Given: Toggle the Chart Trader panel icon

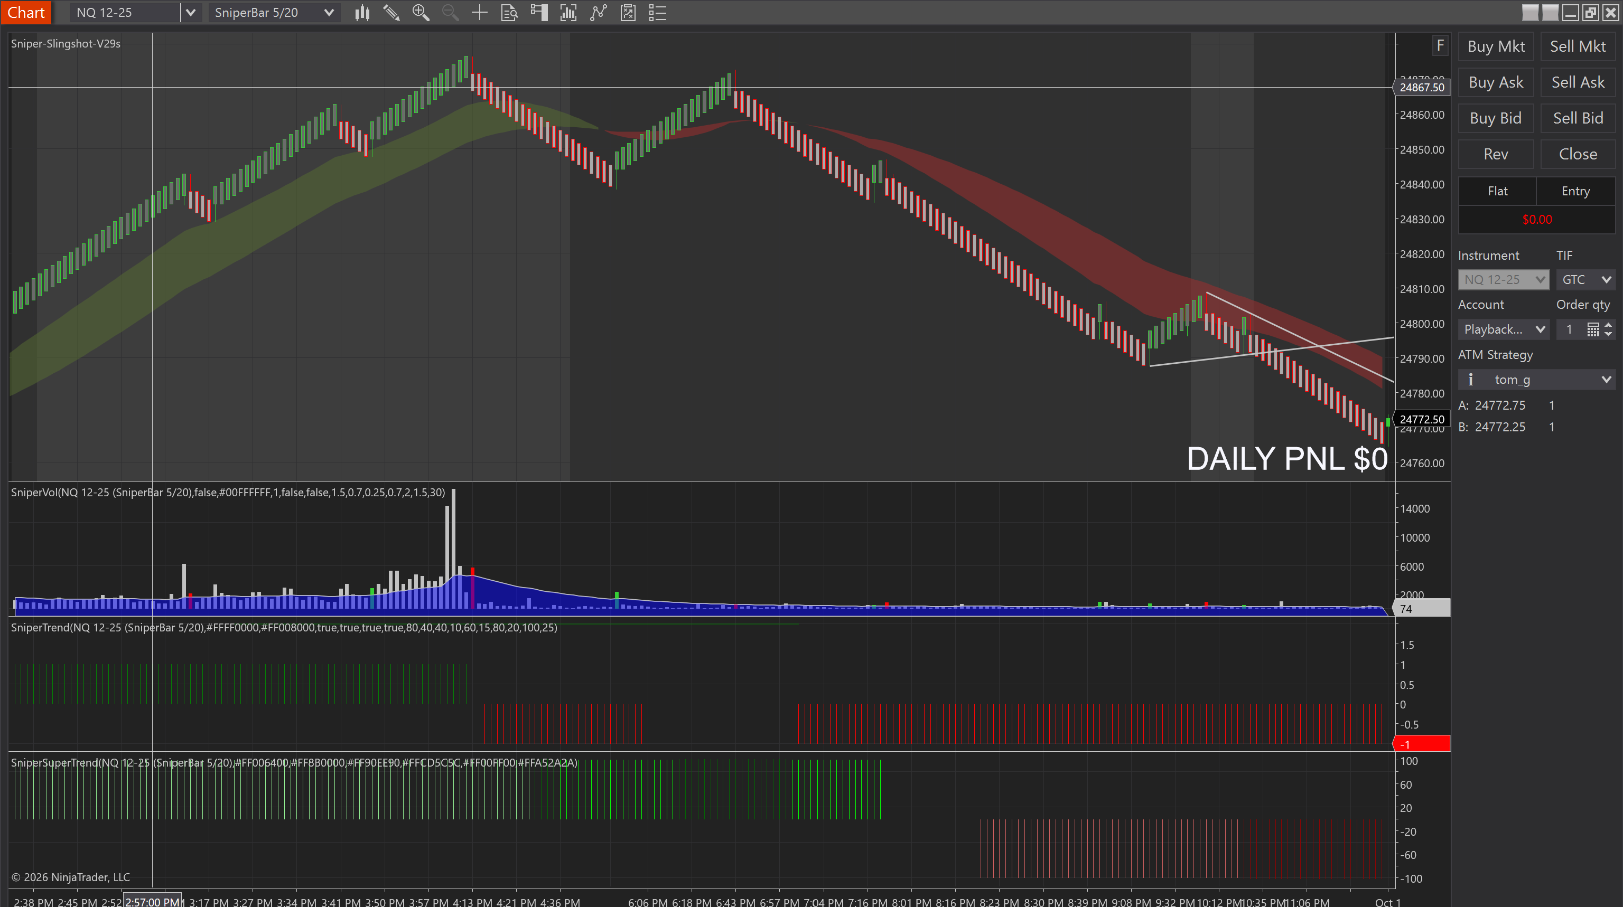Looking at the screenshot, I should point(539,13).
